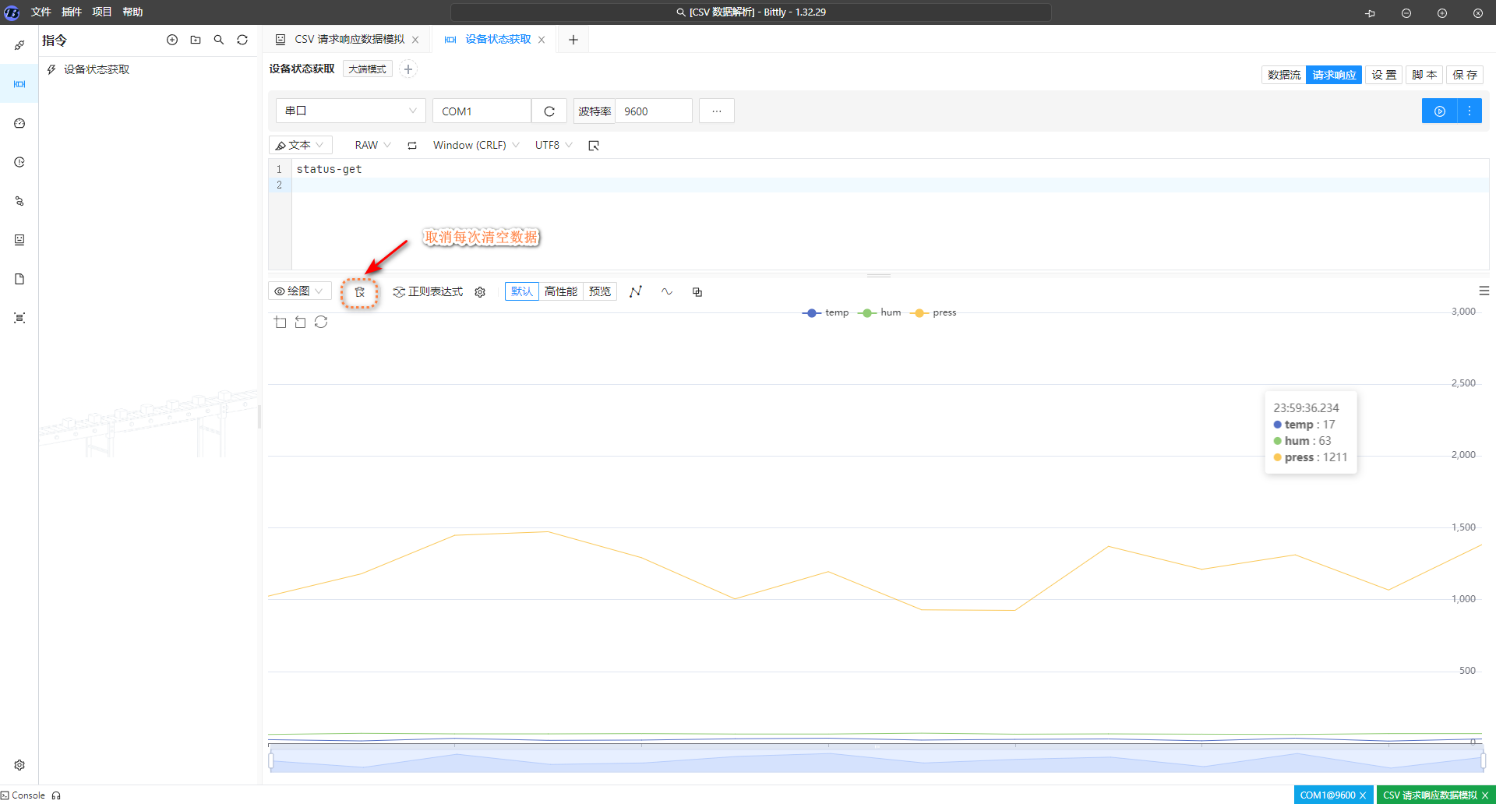
Task: Click the new command plus icon in sidebar
Action: point(172,40)
